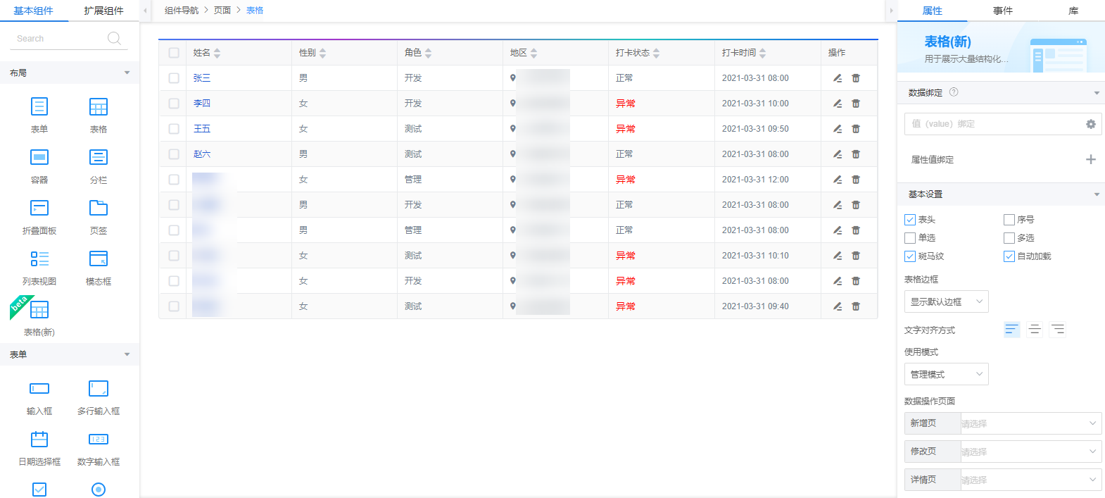
Task: Sort table by 姓名 column
Action: 217,53
